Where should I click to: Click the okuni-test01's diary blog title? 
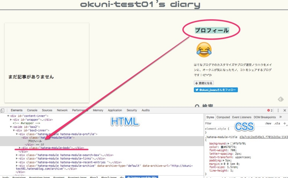point(140,4)
